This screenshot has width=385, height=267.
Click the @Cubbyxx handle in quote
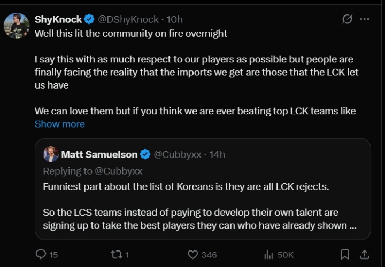click(178, 154)
